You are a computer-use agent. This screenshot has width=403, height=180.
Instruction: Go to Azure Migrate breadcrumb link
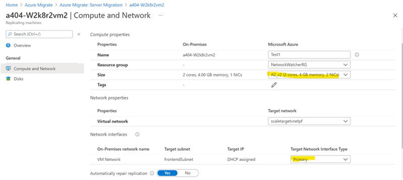[38, 5]
